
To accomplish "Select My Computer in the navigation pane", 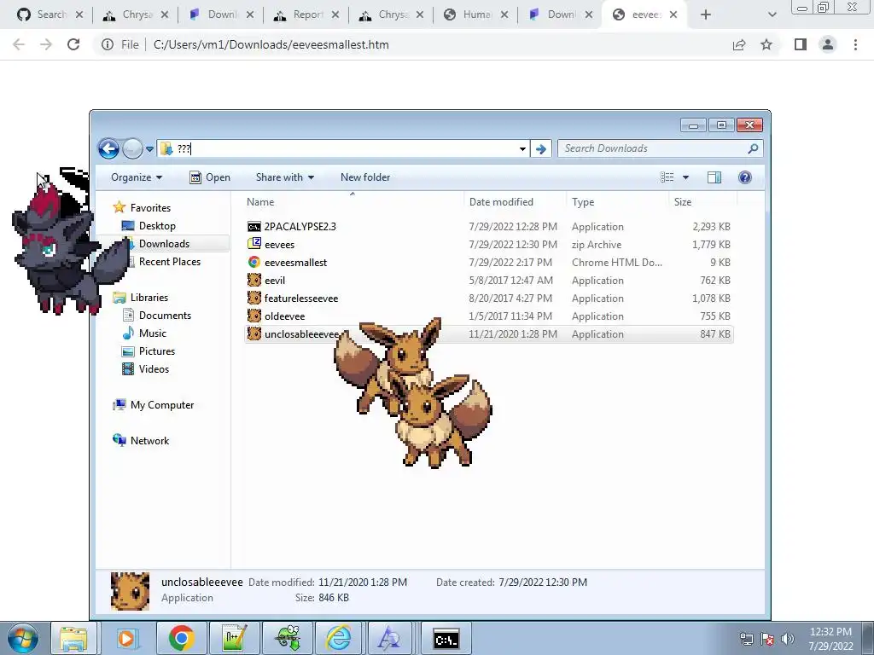I will click(x=161, y=405).
